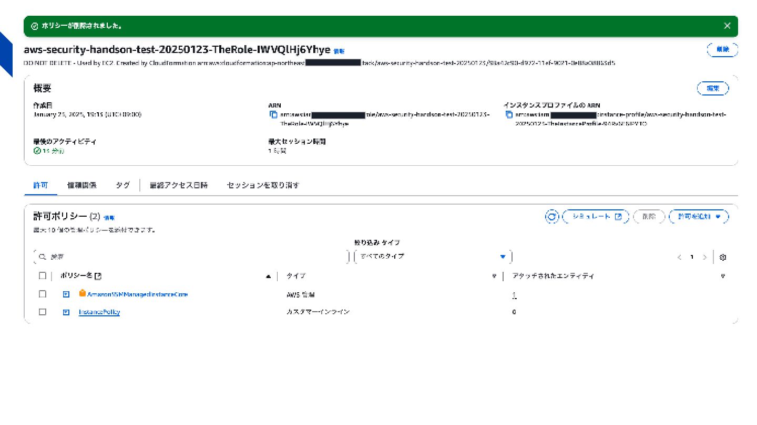The width and height of the screenshot is (757, 425).
Task: Click page number 1 in pagination
Action: point(692,257)
